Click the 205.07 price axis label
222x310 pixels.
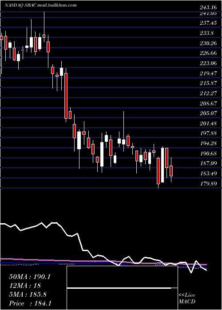(208, 113)
